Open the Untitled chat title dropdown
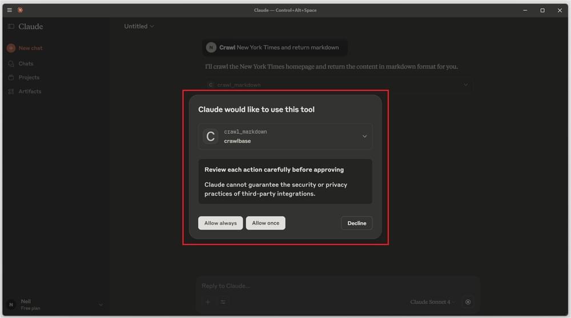The height and width of the screenshot is (318, 571). tap(139, 26)
